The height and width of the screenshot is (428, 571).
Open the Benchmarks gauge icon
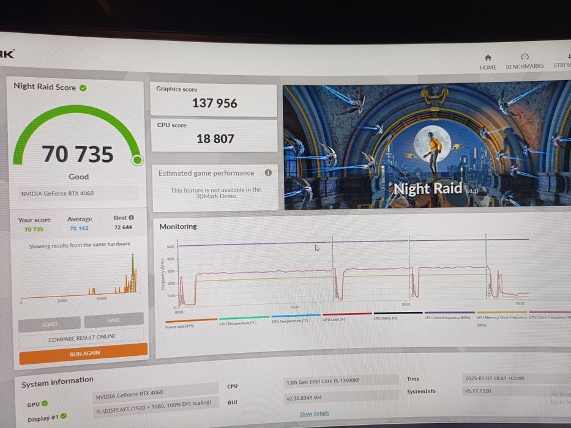524,56
